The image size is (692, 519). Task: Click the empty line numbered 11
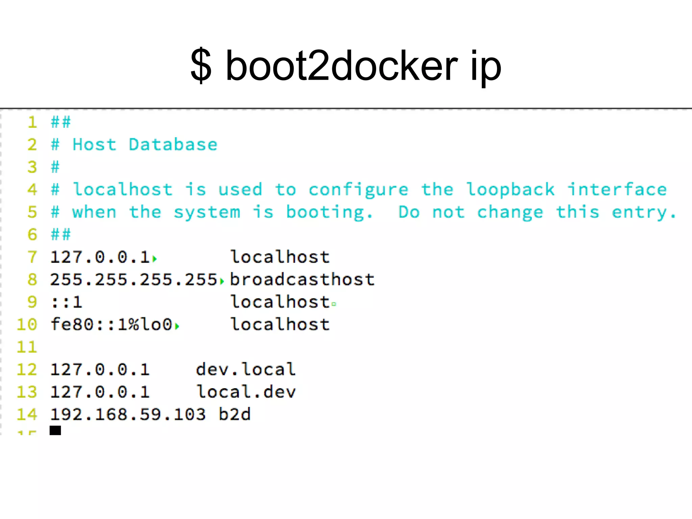coord(27,347)
